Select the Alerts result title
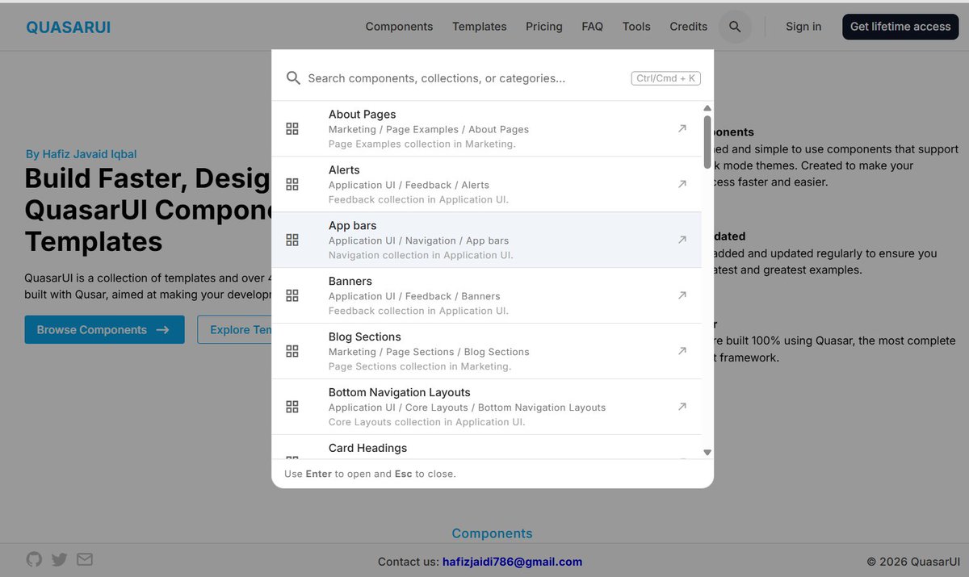 (x=344, y=170)
